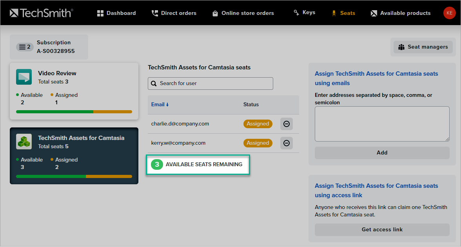Open Seat managers
Viewport: 461px width, 247px height.
[x=423, y=47]
